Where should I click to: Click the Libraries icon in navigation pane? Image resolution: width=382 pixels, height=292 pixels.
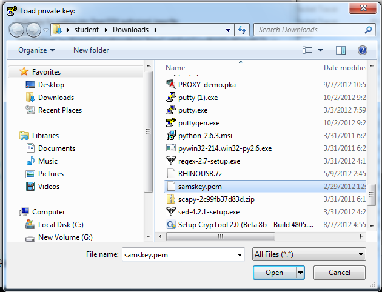pos(24,136)
